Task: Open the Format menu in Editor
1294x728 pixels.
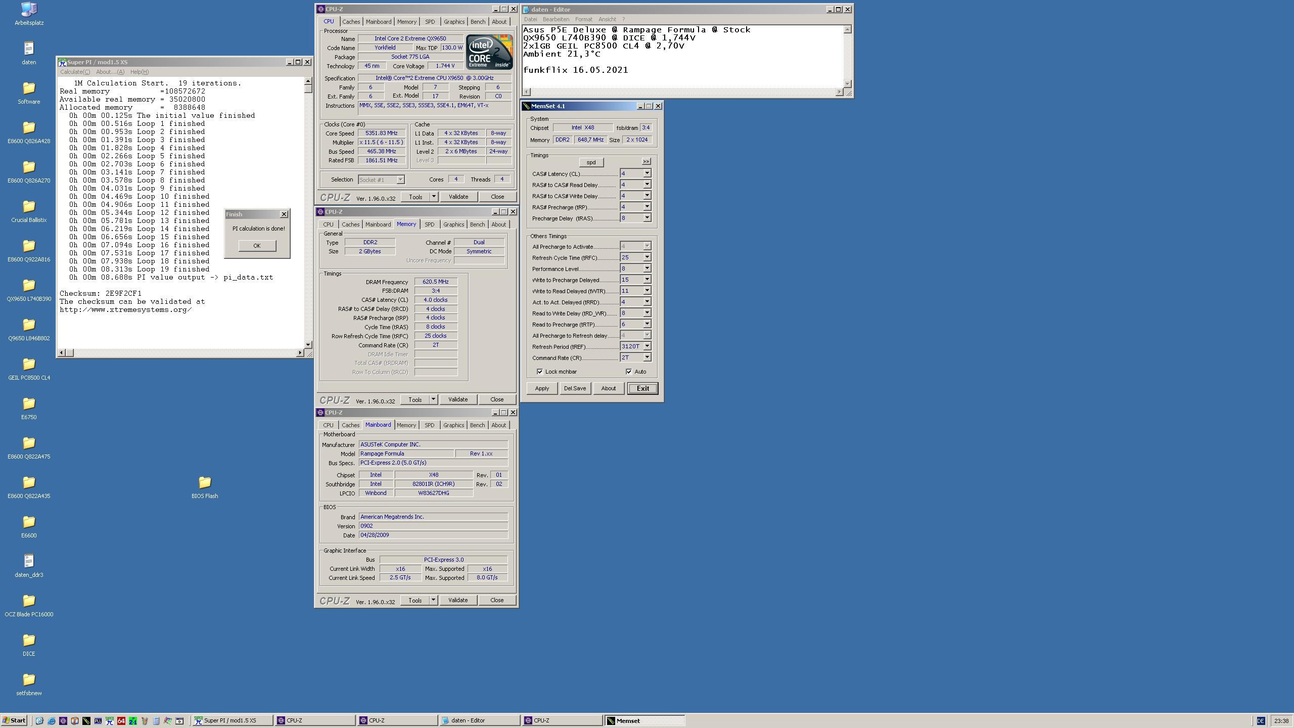Action: click(583, 19)
